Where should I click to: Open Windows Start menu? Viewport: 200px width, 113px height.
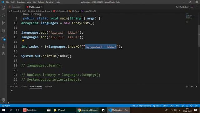coord(3,110)
